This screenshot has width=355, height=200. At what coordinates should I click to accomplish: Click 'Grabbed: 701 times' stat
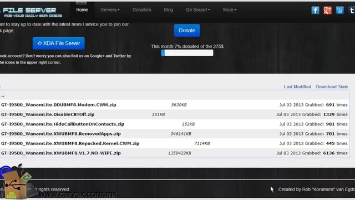(326, 134)
